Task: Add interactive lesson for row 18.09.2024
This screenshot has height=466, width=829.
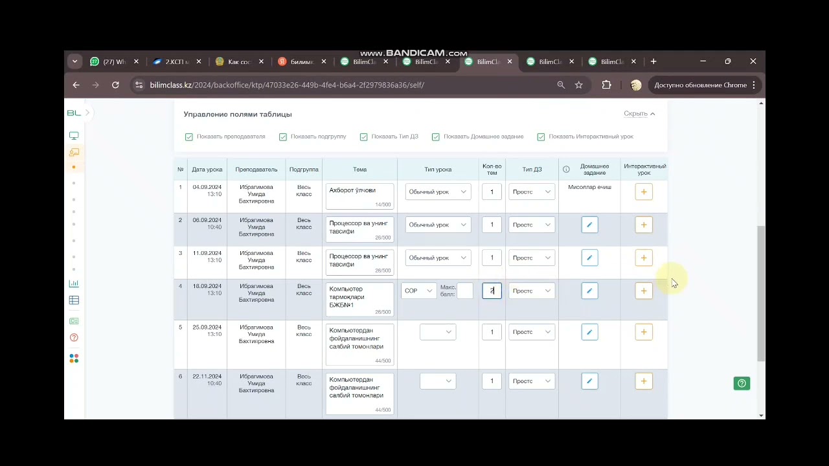Action: point(644,291)
